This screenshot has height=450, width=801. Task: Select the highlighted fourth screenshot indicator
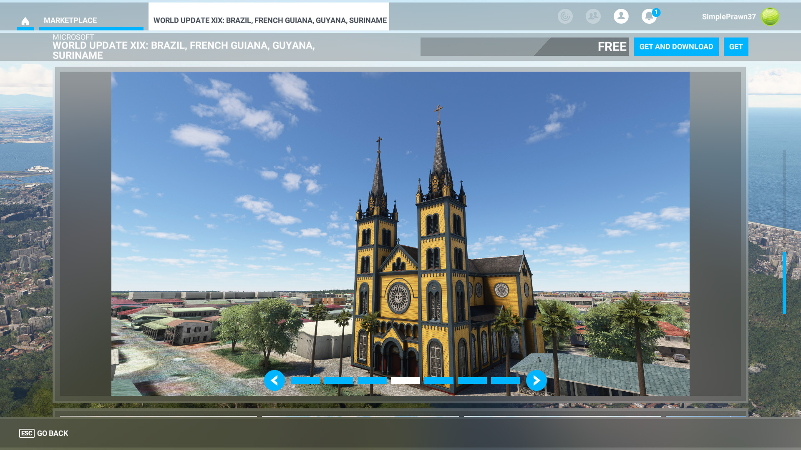click(406, 380)
